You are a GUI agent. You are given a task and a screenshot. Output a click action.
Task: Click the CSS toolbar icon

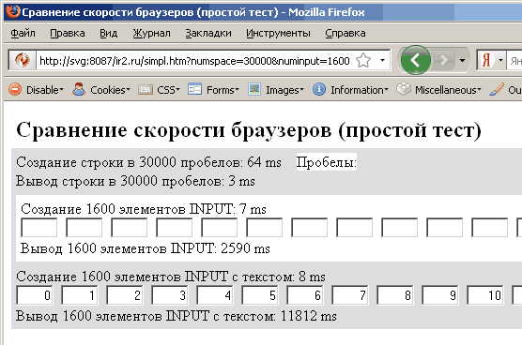click(x=146, y=89)
